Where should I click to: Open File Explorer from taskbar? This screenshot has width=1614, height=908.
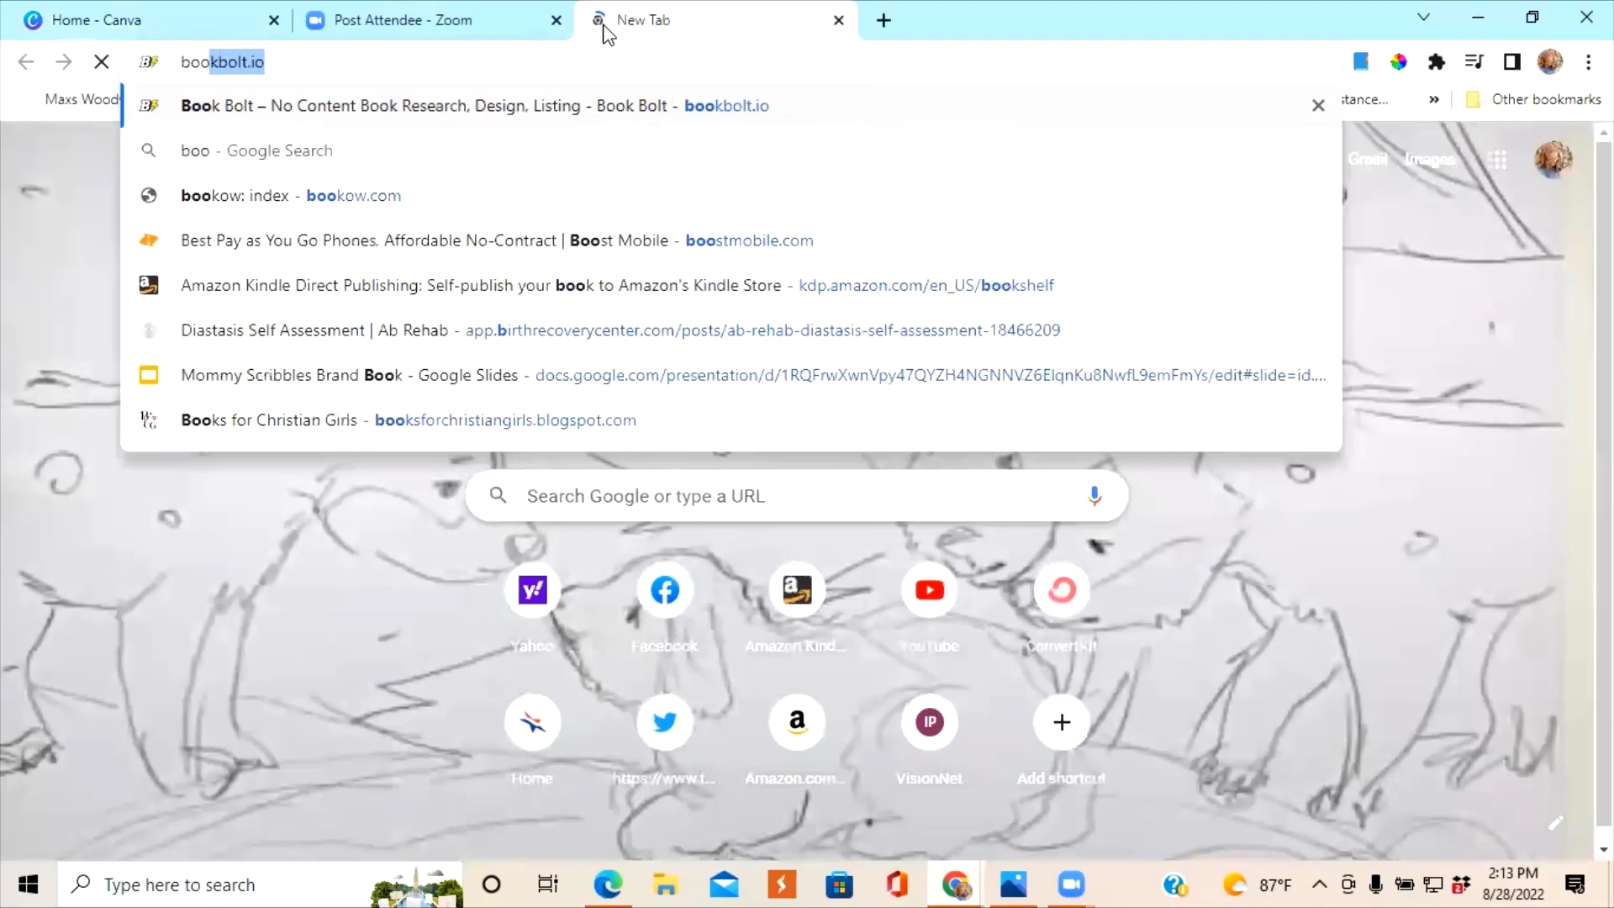(666, 884)
